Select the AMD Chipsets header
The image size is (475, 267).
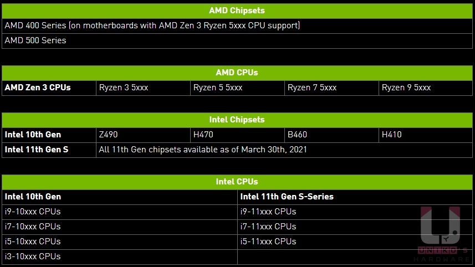click(237, 11)
